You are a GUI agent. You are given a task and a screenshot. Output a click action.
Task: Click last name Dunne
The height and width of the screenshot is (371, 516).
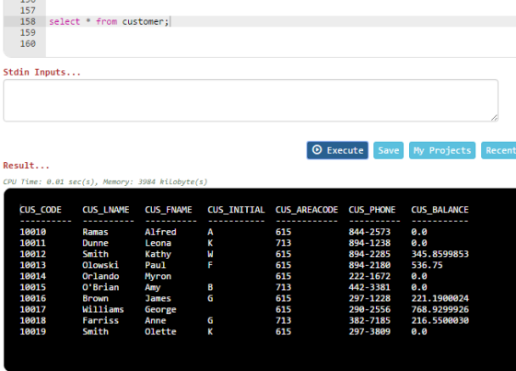pos(95,243)
